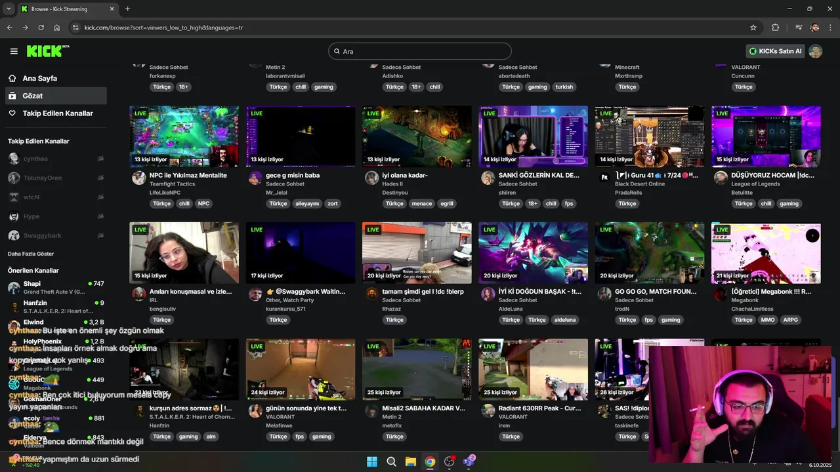Open followed channel wtcN
The image size is (840, 472).
tap(31, 197)
